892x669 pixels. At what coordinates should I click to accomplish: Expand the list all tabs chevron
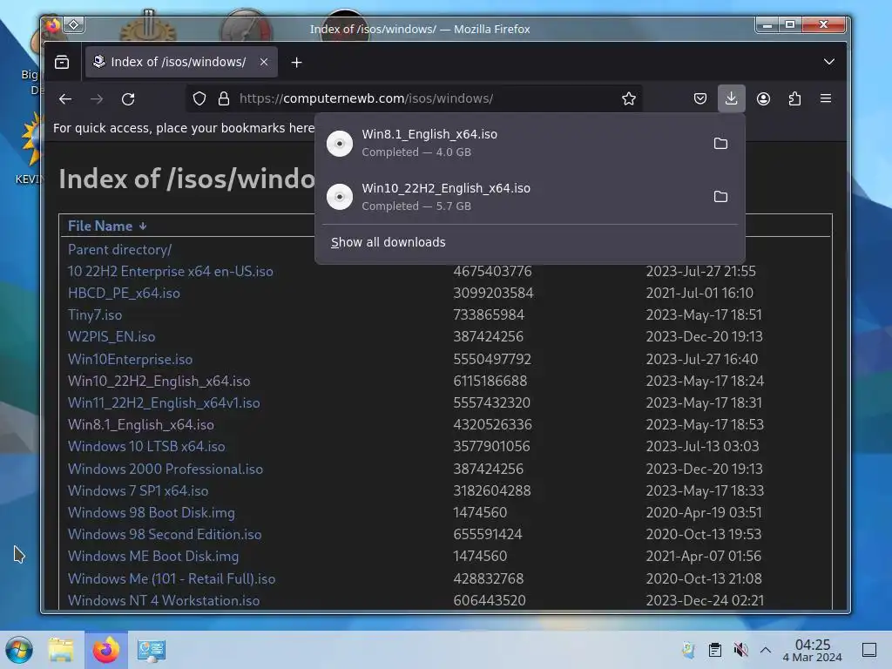pos(829,62)
